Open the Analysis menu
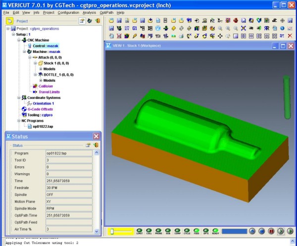 (x=89, y=12)
